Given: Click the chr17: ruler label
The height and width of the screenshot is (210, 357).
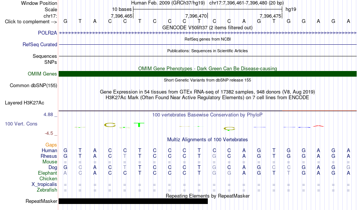Looking at the screenshot, I should (50, 16).
